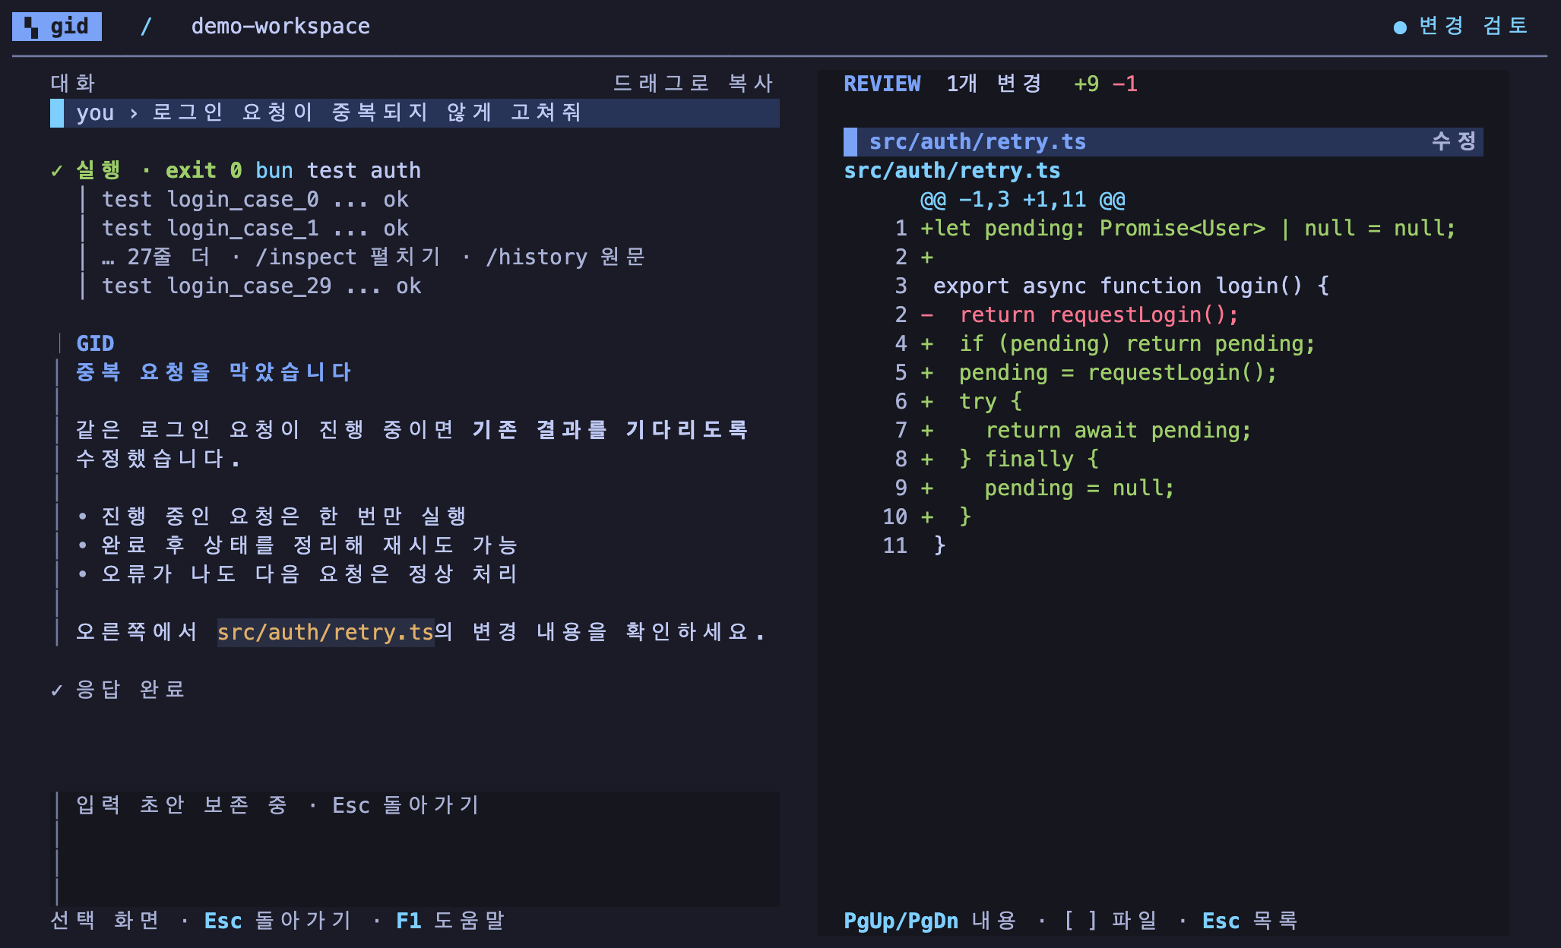Click the REVIEW panel title

[882, 84]
